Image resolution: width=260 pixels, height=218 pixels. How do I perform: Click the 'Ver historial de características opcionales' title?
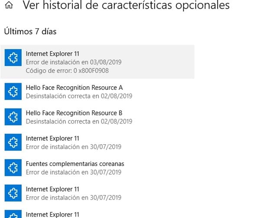(126, 6)
